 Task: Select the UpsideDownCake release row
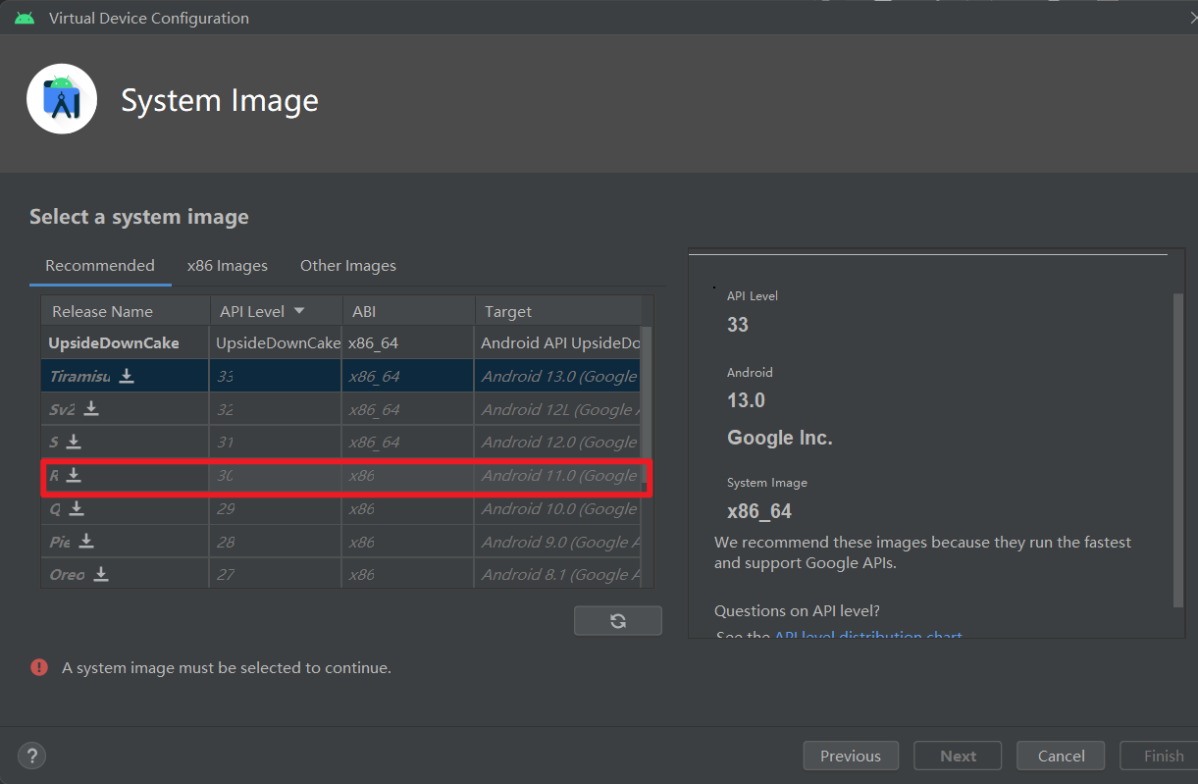tap(340, 342)
